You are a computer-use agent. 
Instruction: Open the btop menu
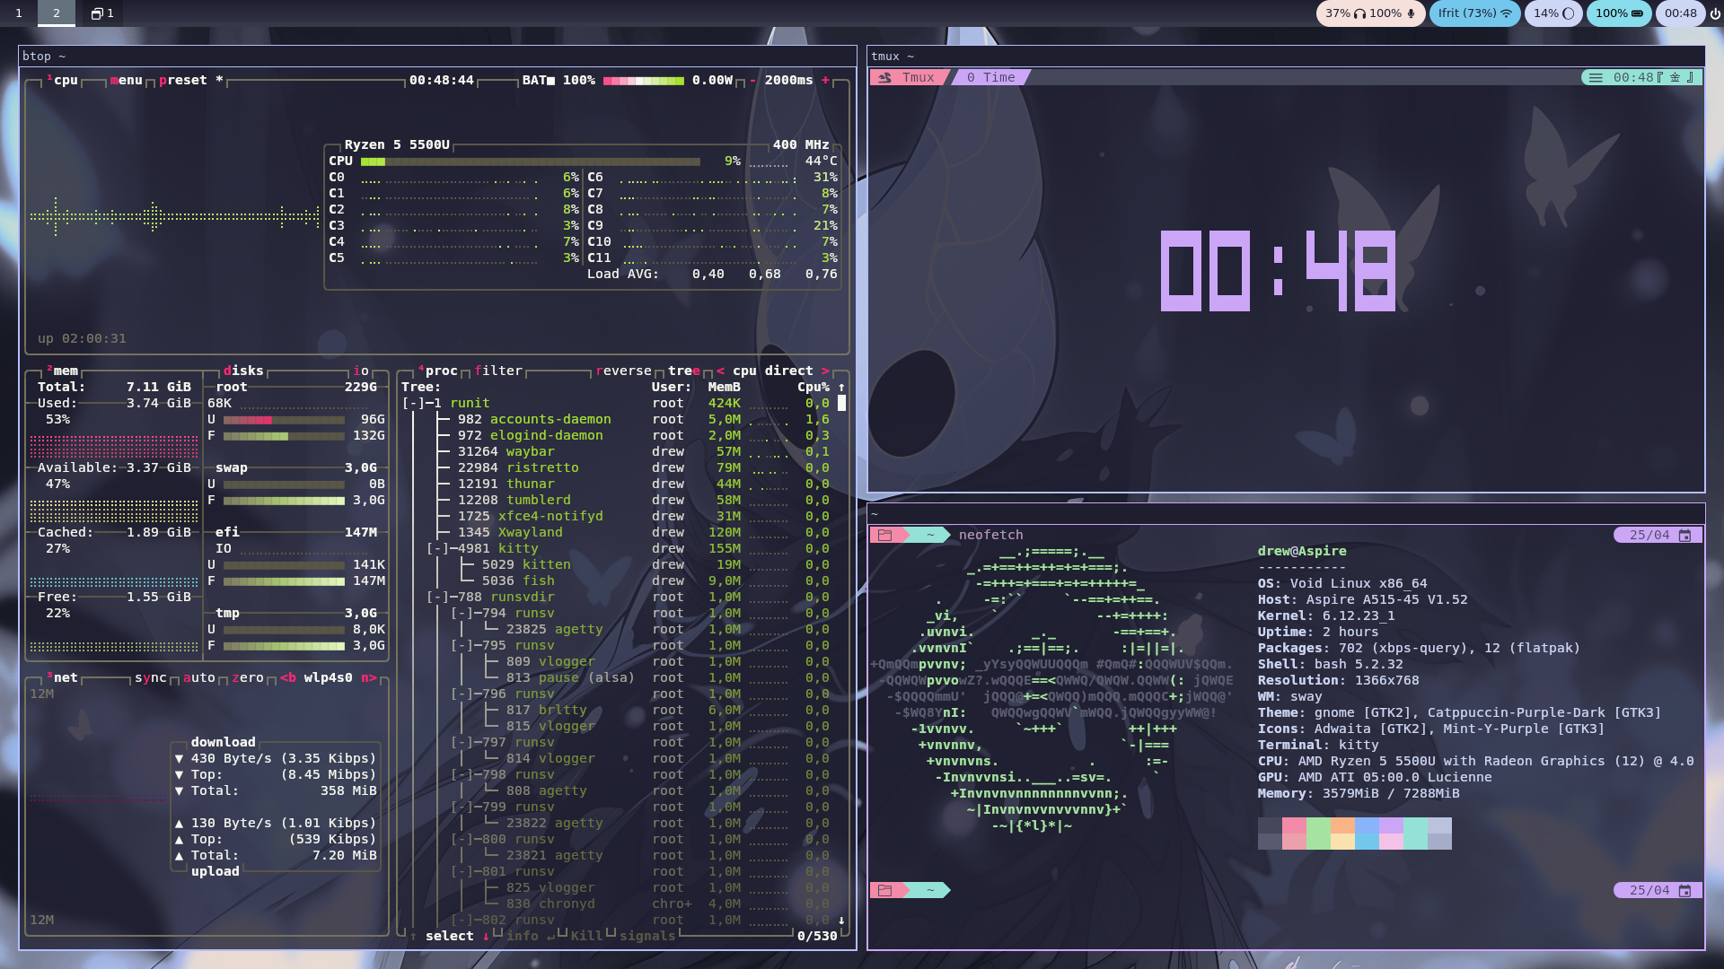[127, 80]
